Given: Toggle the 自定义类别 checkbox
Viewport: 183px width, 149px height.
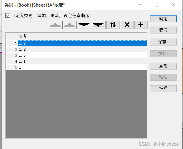Looking at the screenshot, I should (8, 15).
